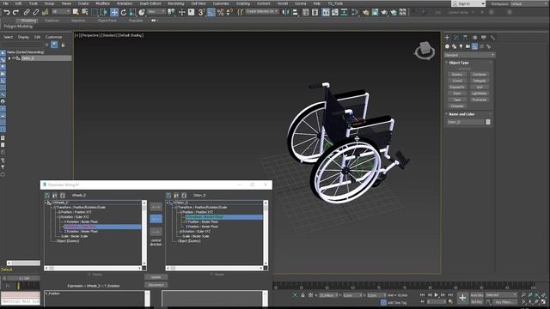Toggle the Selection Lock padlock in status bar
This screenshot has height=309, width=550.
point(302,295)
